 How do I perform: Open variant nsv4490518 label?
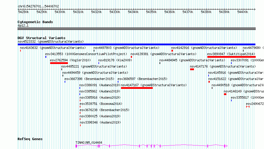[238, 85]
